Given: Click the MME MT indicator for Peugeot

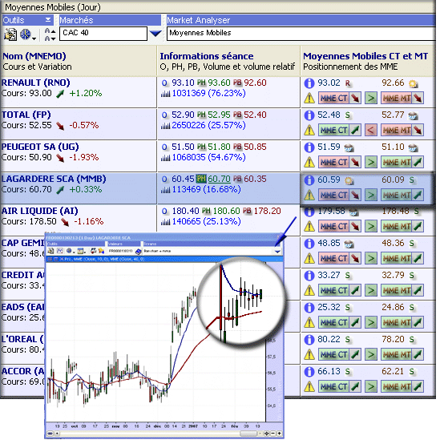Looking at the screenshot, I should pyautogui.click(x=402, y=163).
